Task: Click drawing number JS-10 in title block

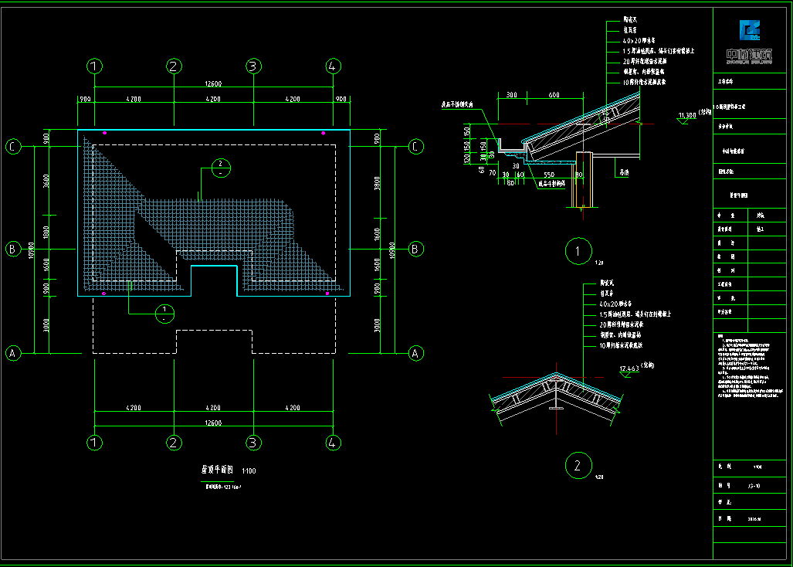Action: pyautogui.click(x=754, y=486)
